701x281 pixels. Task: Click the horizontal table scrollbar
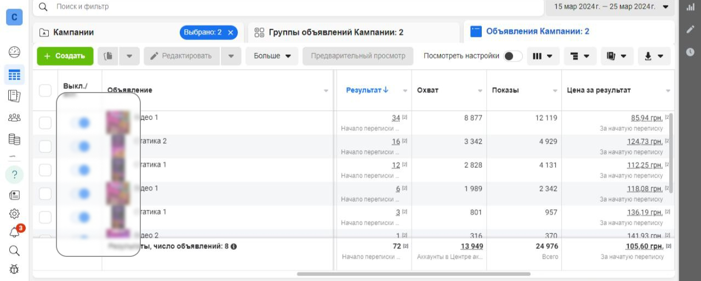click(x=413, y=274)
